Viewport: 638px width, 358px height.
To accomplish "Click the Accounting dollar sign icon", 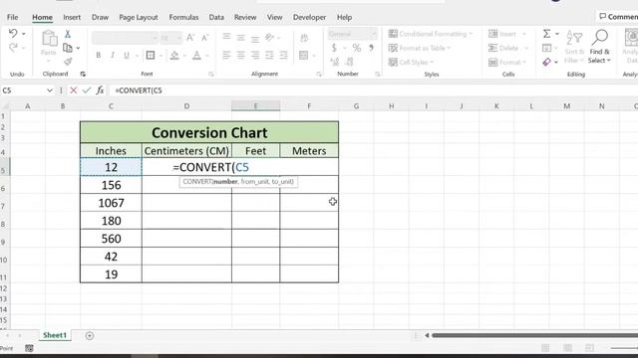I will (334, 48).
